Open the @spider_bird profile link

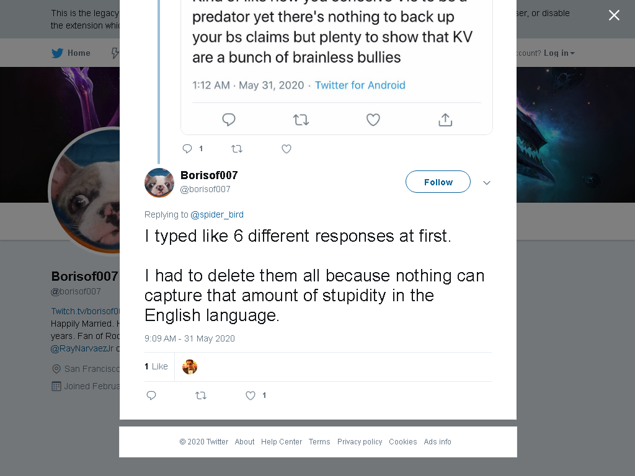click(217, 214)
